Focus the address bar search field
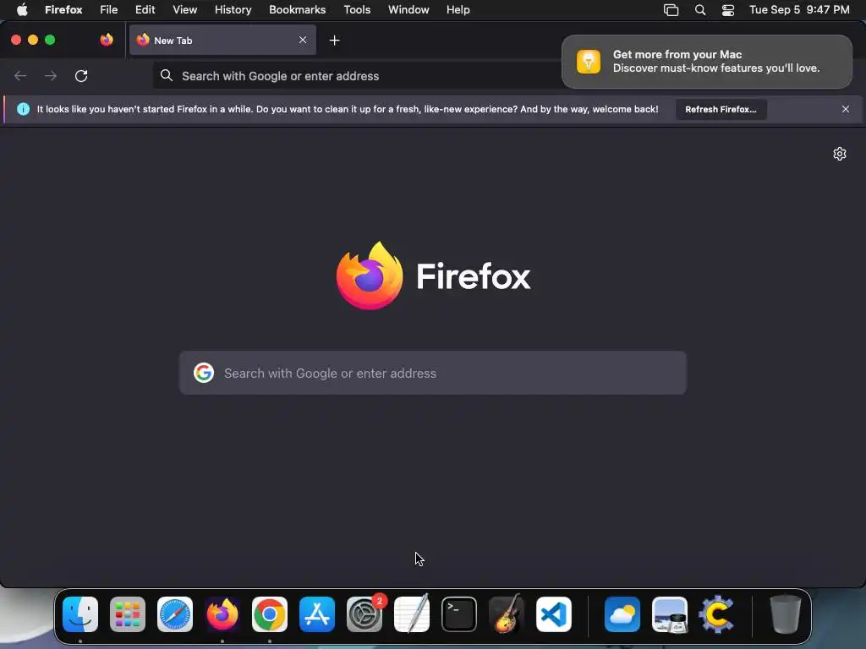 pyautogui.click(x=359, y=76)
